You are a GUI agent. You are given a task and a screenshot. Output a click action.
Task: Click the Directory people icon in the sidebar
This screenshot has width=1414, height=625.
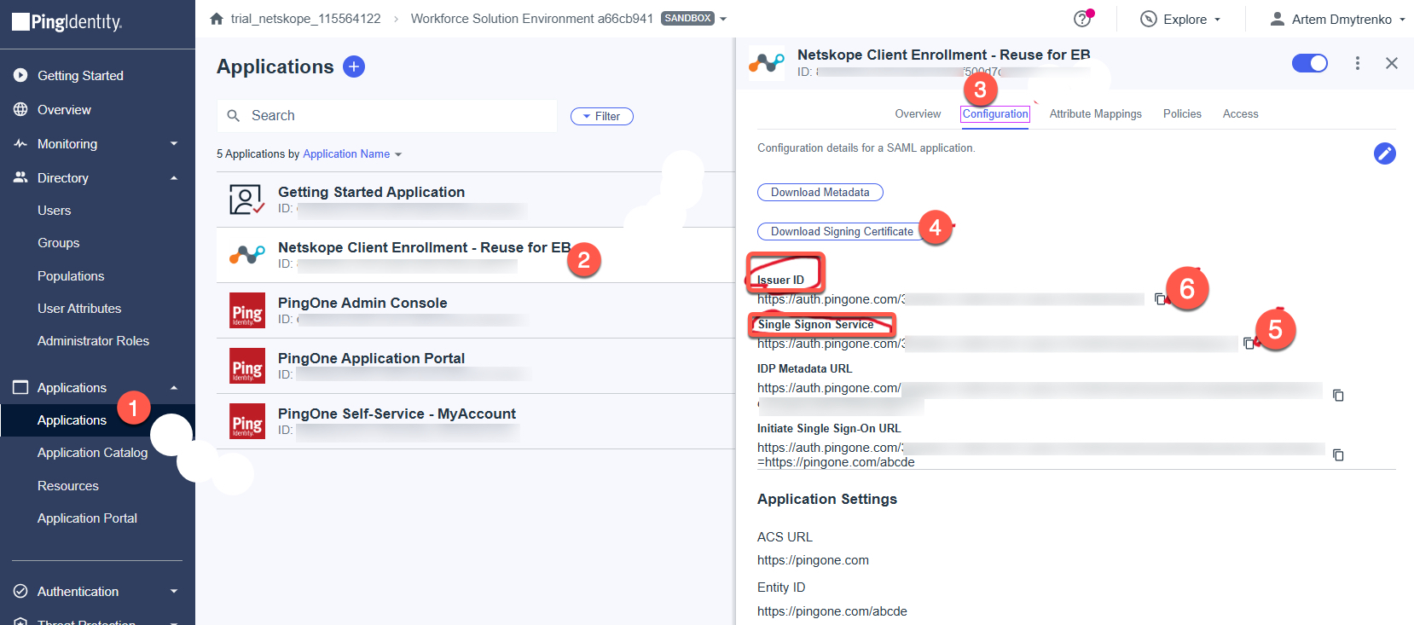[20, 178]
